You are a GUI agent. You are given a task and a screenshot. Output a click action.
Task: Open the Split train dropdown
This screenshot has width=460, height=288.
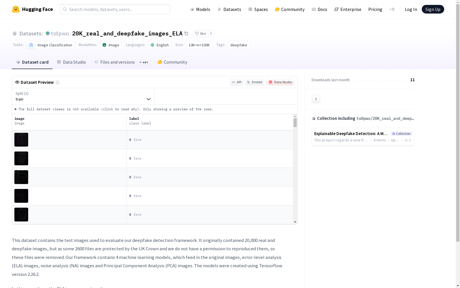click(x=83, y=96)
